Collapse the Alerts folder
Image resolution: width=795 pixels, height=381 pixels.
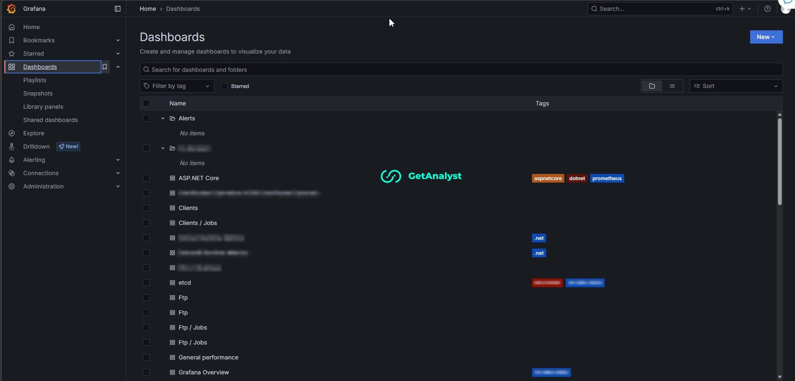tap(163, 118)
